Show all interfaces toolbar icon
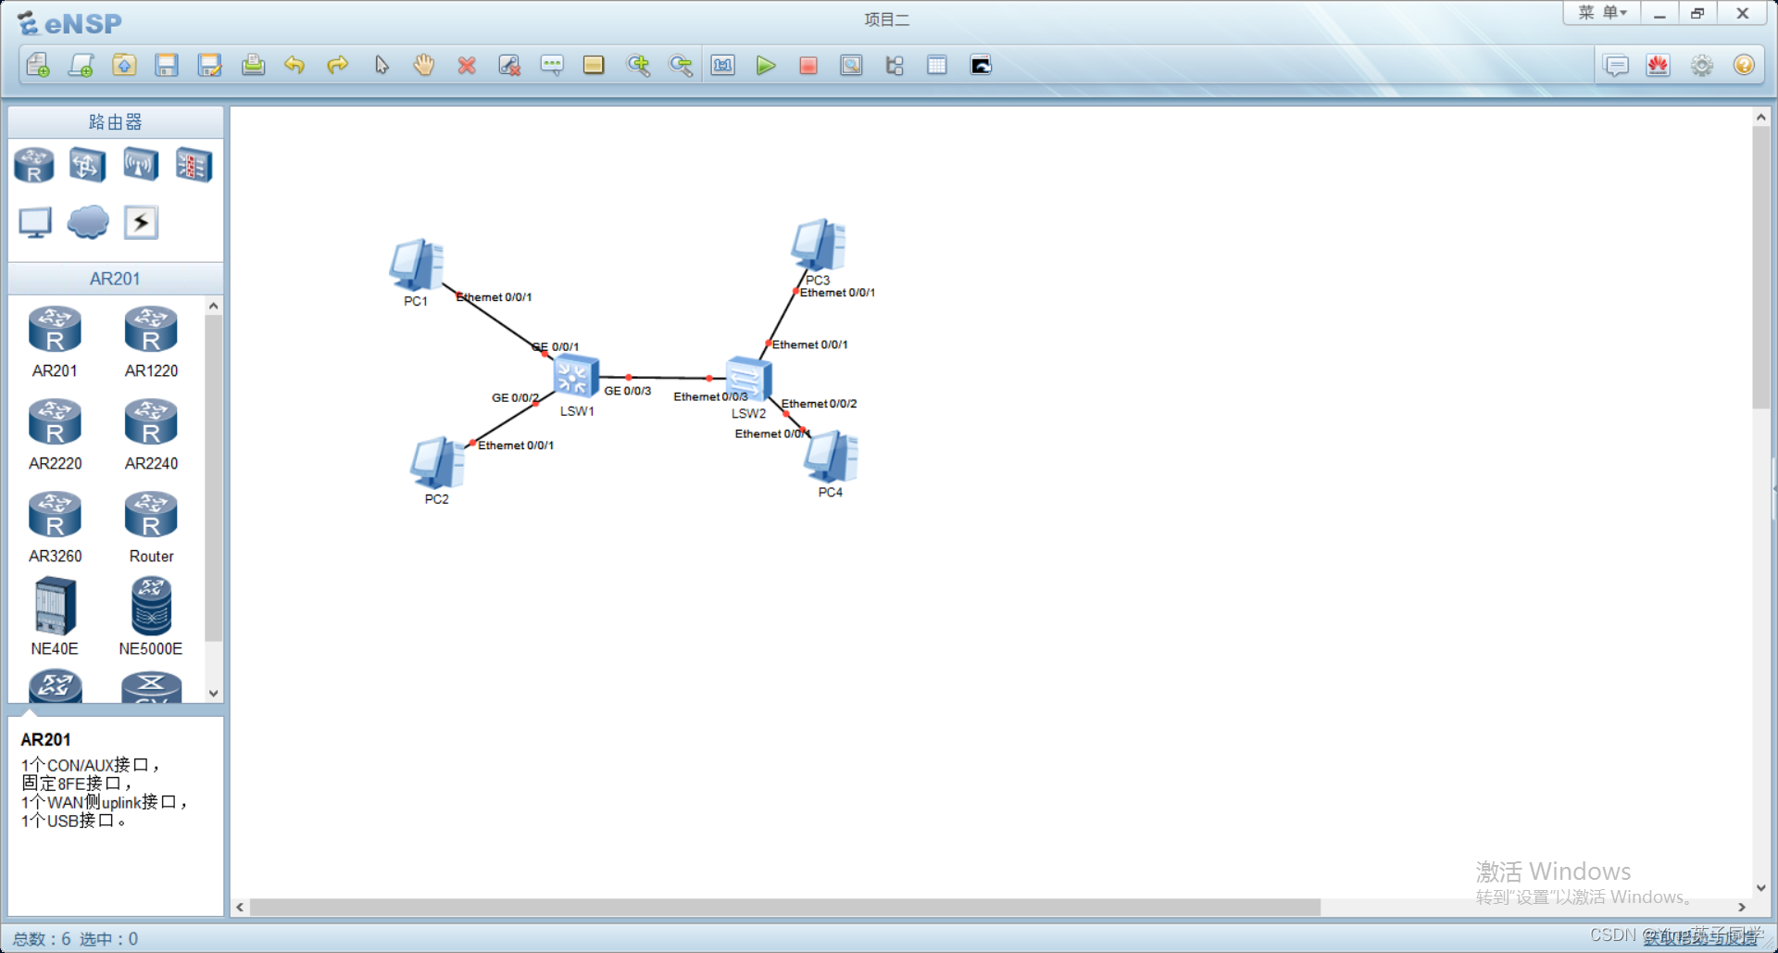The image size is (1778, 953). pyautogui.click(x=895, y=65)
